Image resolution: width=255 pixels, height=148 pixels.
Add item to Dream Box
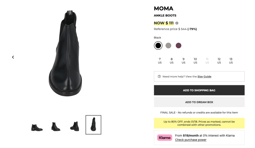tap(199, 102)
